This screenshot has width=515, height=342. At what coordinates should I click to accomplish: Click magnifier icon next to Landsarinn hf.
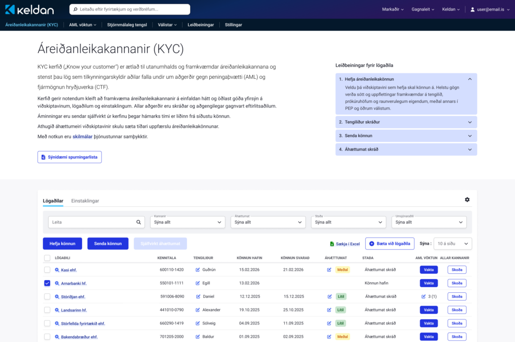pyautogui.click(x=57, y=310)
